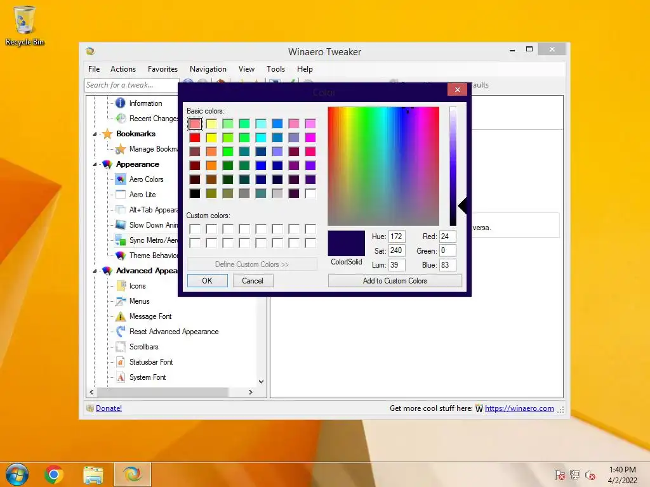650x487 pixels.
Task: Click the Manage Bookmarks star icon
Action: tap(121, 149)
